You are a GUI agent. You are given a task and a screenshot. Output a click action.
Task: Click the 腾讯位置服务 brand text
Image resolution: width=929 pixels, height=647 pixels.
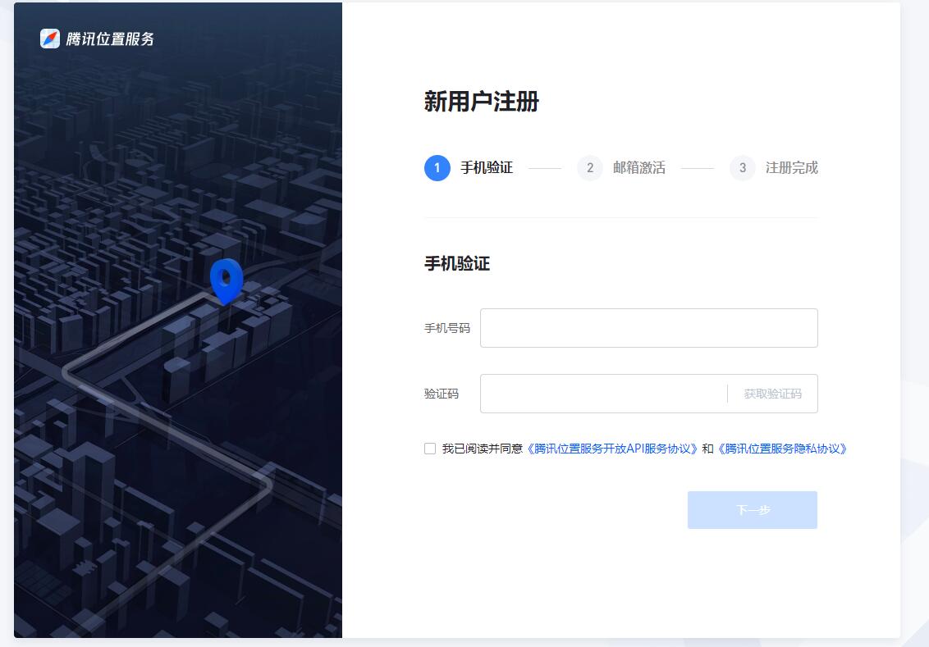coord(110,39)
